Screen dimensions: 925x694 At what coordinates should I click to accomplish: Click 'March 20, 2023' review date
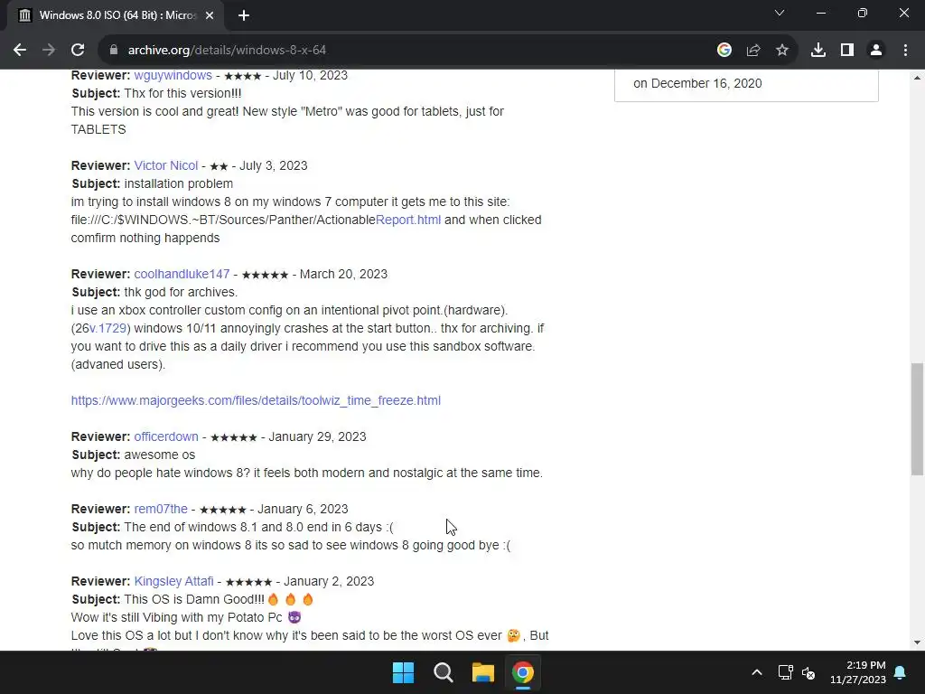point(343,275)
